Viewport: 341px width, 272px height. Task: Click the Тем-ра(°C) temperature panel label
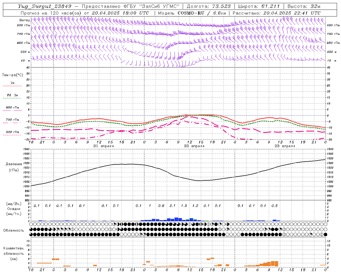point(13,75)
